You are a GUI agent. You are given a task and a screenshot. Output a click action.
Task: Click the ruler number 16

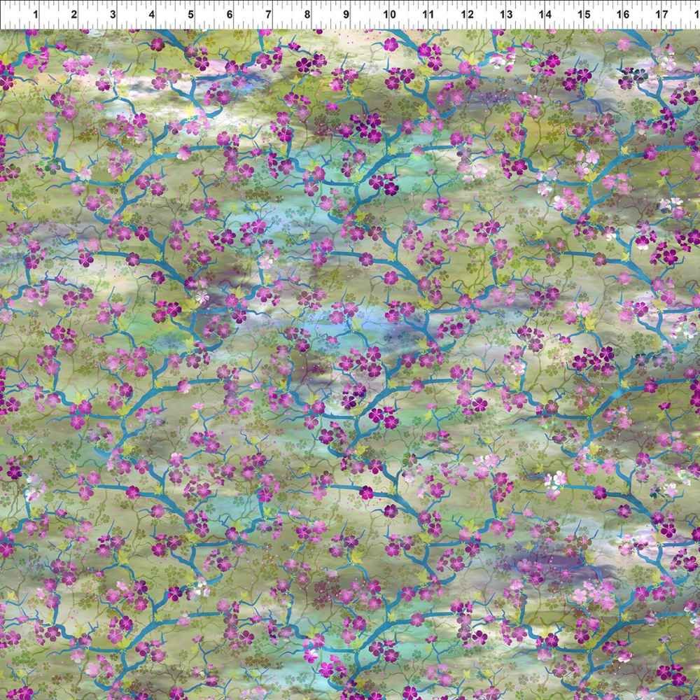coord(623,14)
